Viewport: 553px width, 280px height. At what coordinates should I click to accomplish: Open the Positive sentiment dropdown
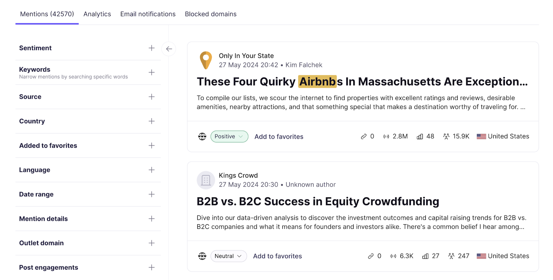tap(229, 136)
